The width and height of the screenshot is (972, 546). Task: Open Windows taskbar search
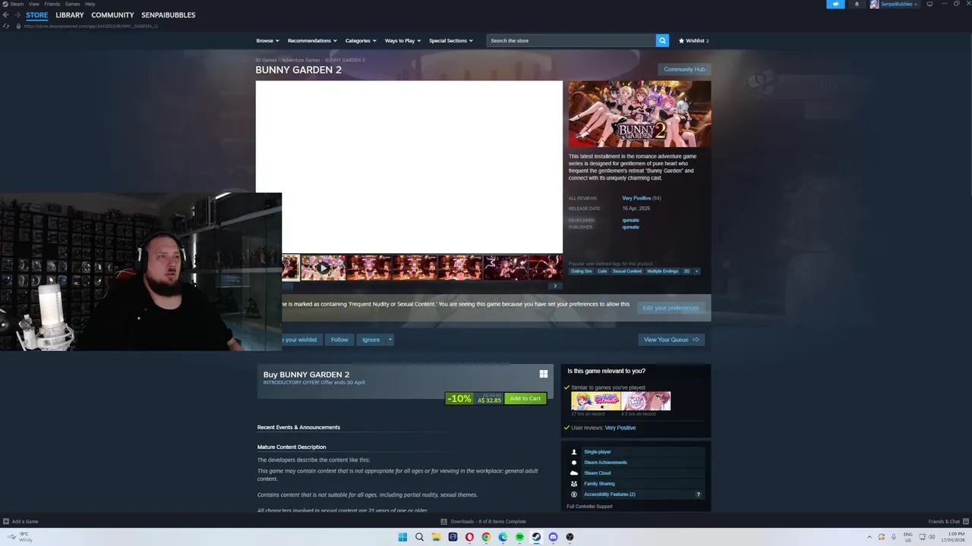419,537
